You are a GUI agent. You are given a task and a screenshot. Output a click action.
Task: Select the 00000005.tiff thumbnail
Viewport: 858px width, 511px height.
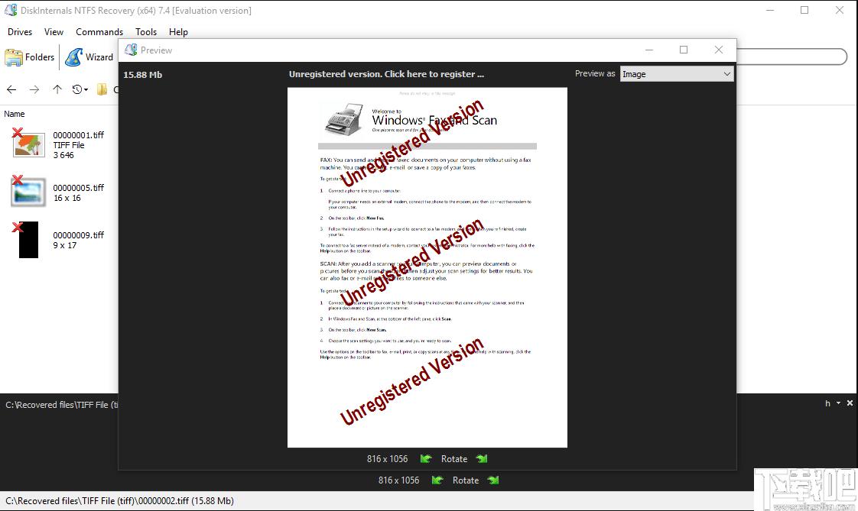[x=28, y=191]
